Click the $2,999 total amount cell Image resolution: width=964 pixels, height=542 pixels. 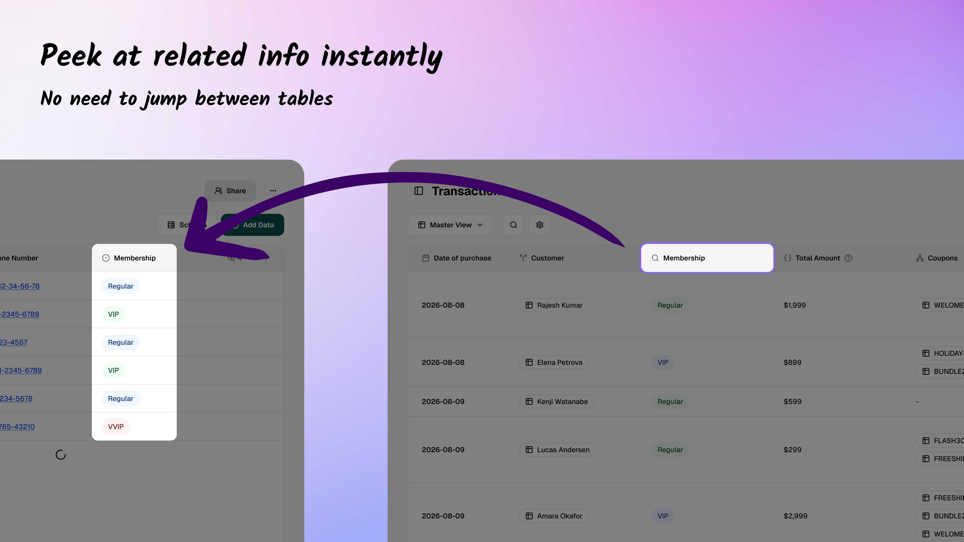pyautogui.click(x=795, y=516)
